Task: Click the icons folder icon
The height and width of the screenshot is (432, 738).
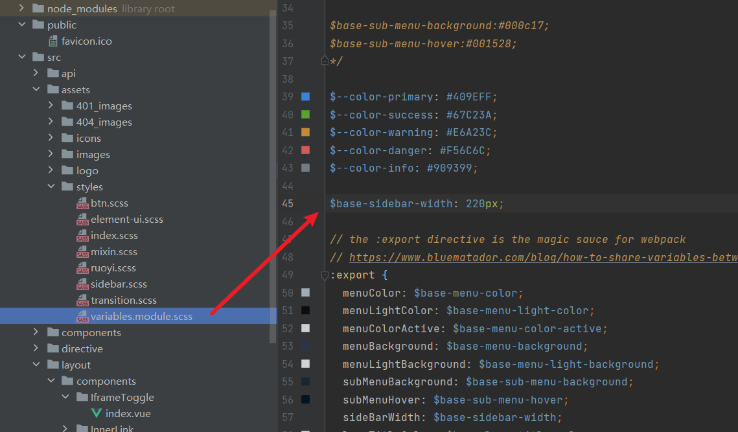Action: (x=67, y=138)
